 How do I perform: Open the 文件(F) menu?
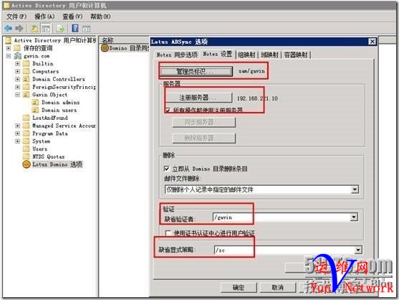[16, 17]
